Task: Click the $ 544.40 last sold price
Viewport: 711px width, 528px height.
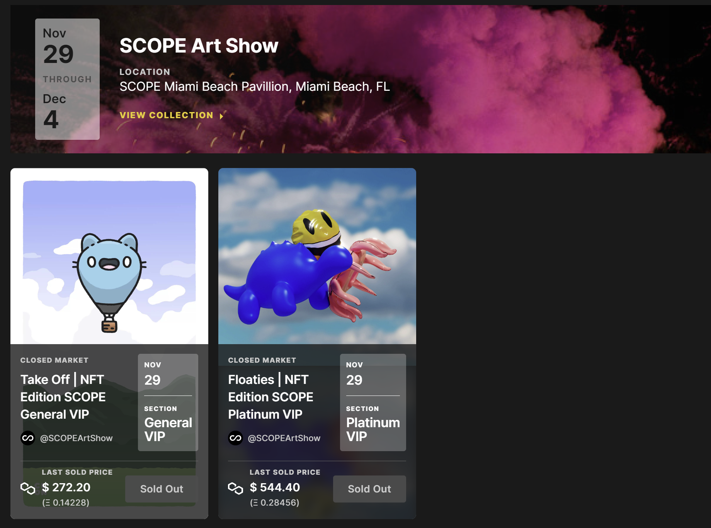Action: (x=275, y=487)
